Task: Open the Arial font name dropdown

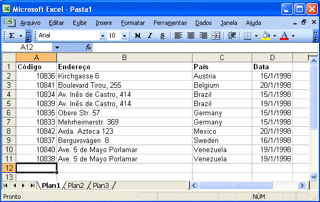Action: (103, 36)
